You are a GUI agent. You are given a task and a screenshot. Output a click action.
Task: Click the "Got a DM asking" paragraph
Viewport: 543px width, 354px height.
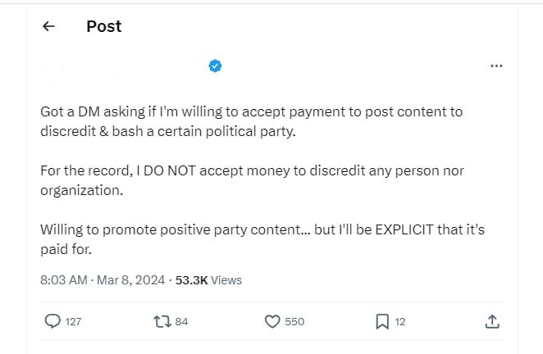click(x=245, y=120)
